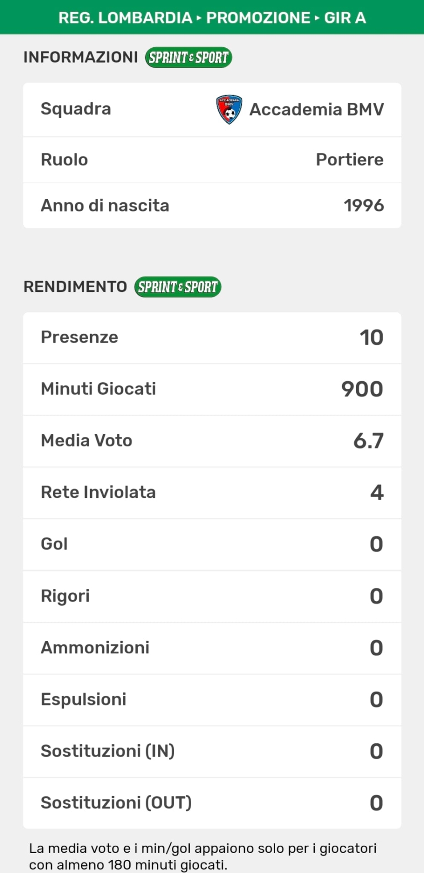
Task: Click the Accademia BMV team crest icon
Action: click(229, 110)
